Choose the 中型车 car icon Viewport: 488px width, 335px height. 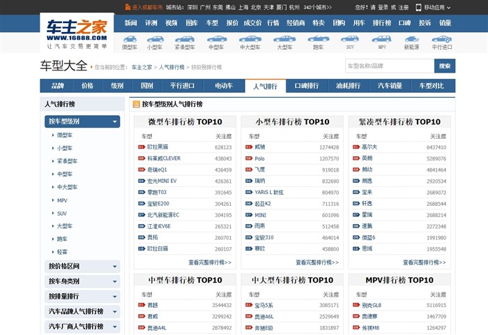(217, 39)
